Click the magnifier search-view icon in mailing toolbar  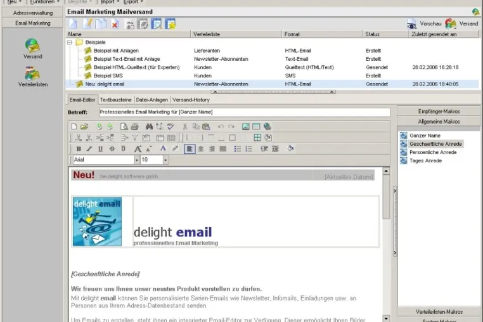pyautogui.click(x=157, y=23)
